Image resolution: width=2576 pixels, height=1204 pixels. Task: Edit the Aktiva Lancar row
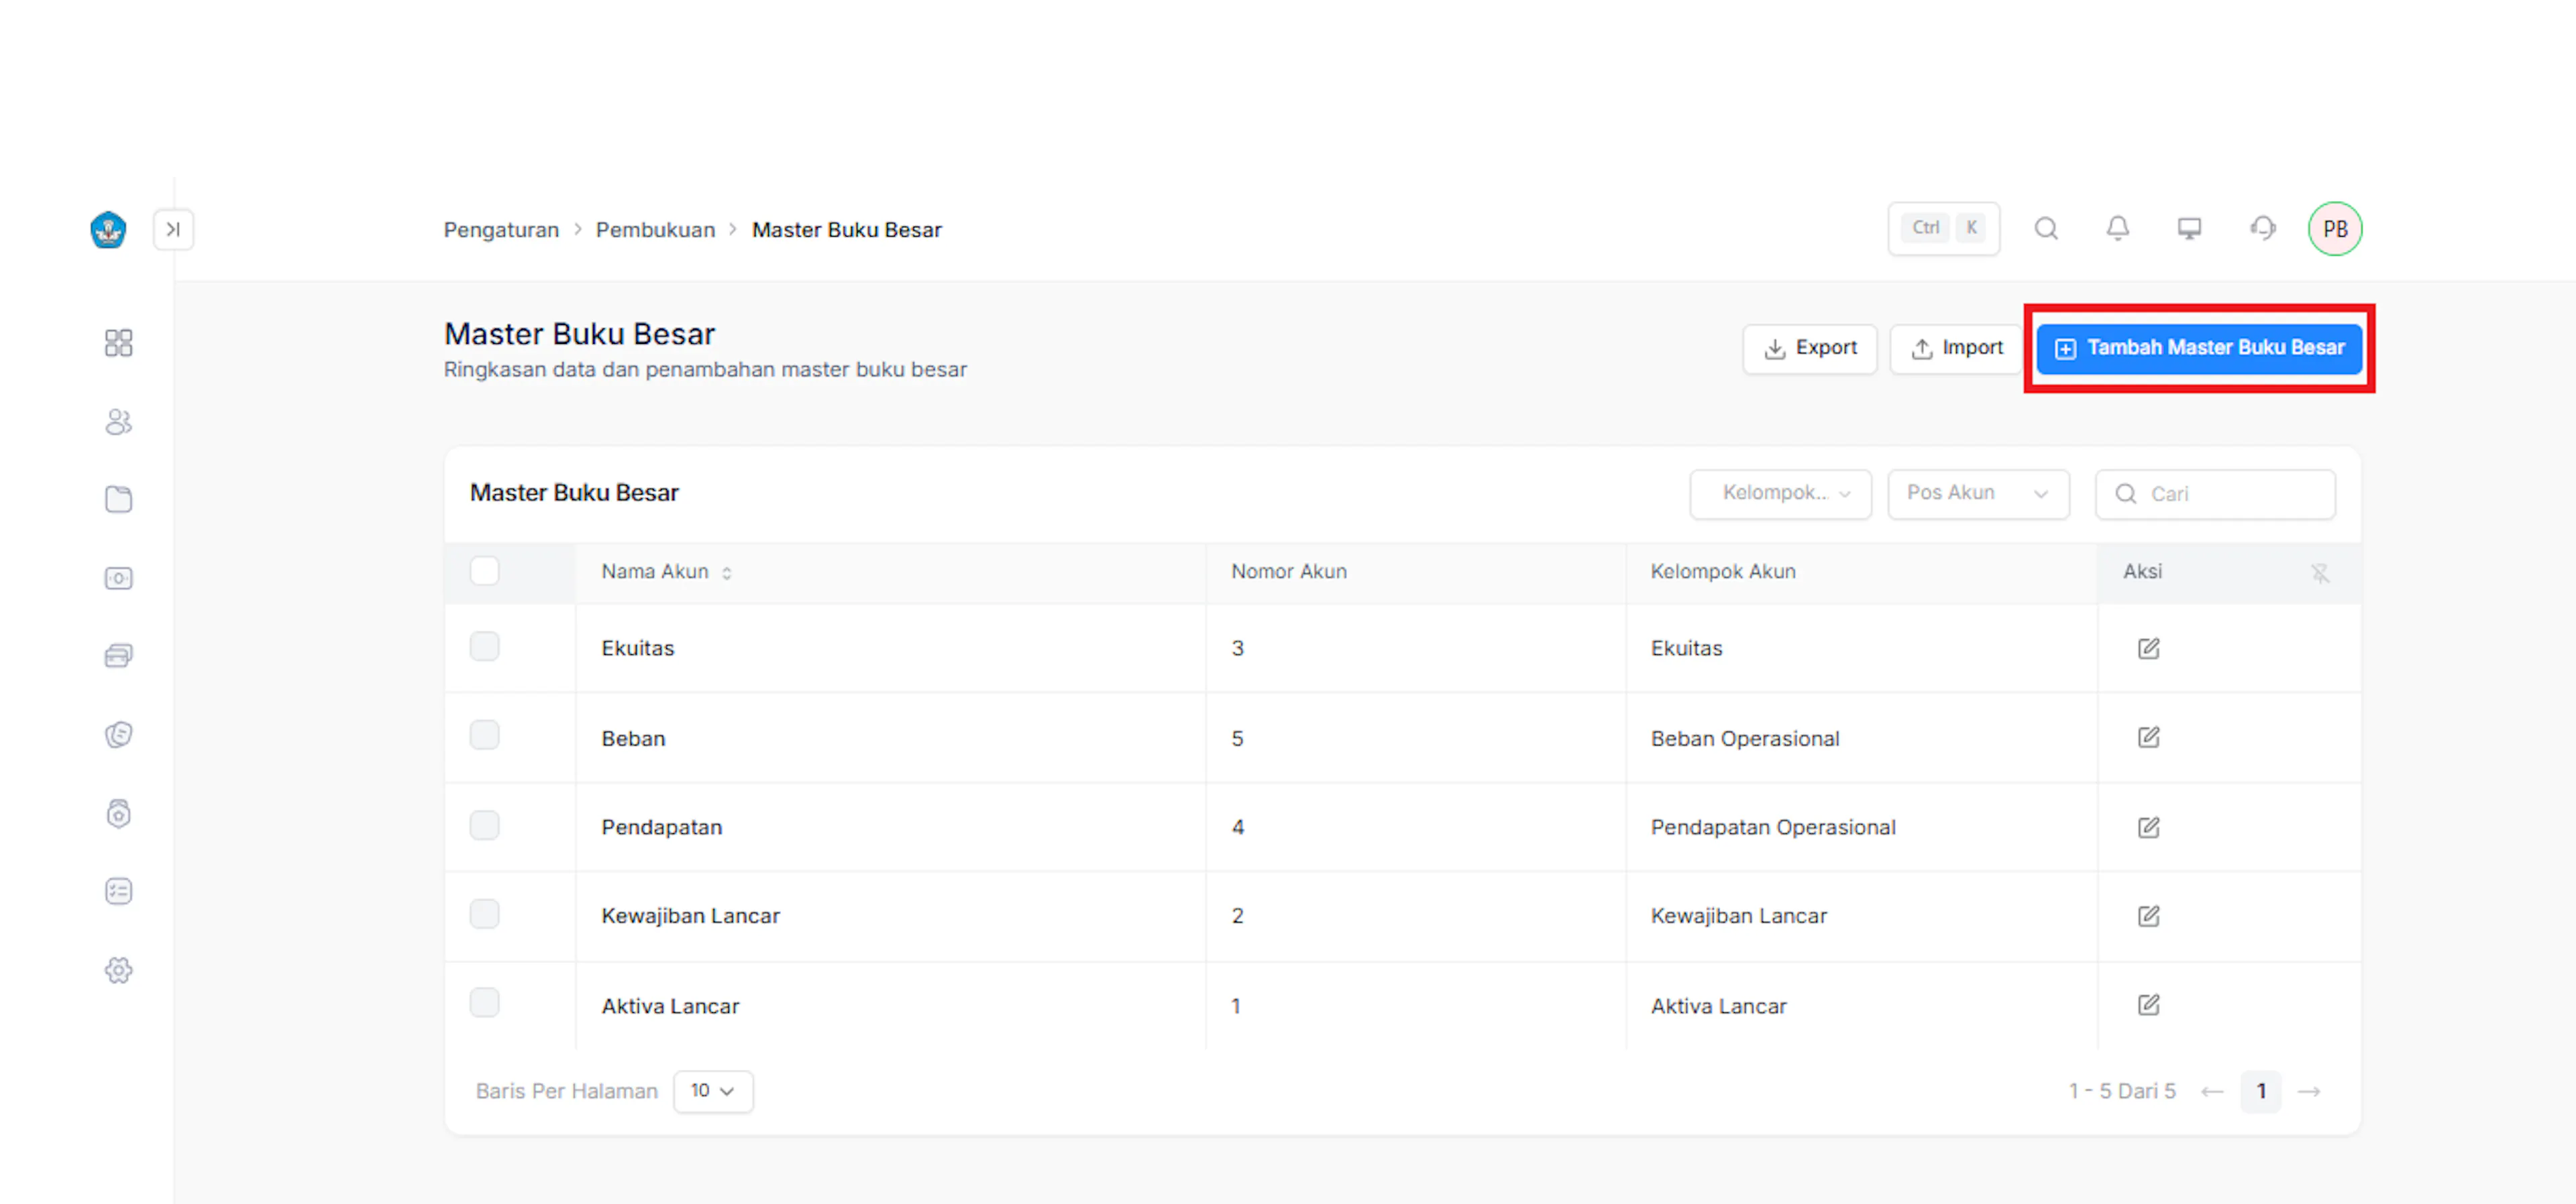point(2148,1005)
